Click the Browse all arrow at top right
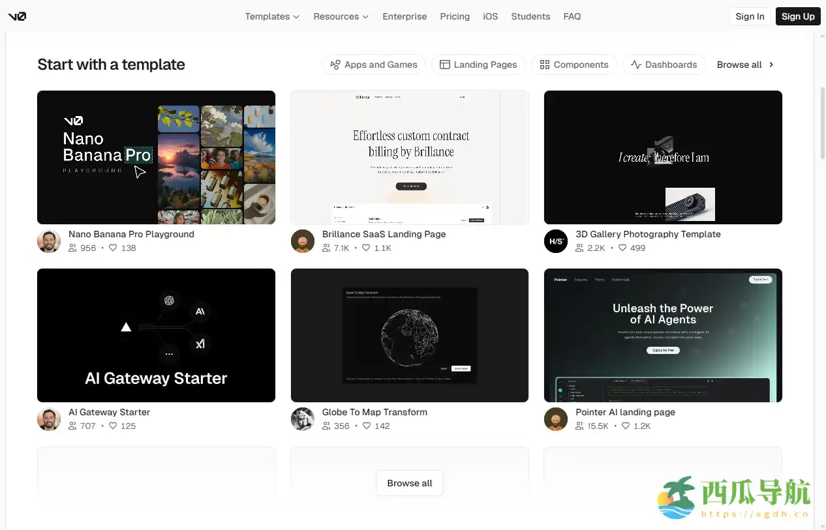 coord(771,65)
